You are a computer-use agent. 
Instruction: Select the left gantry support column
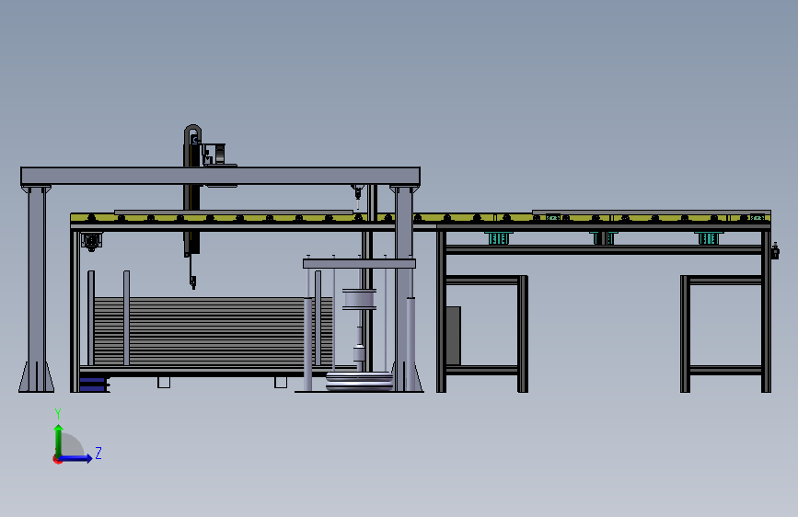(37, 289)
